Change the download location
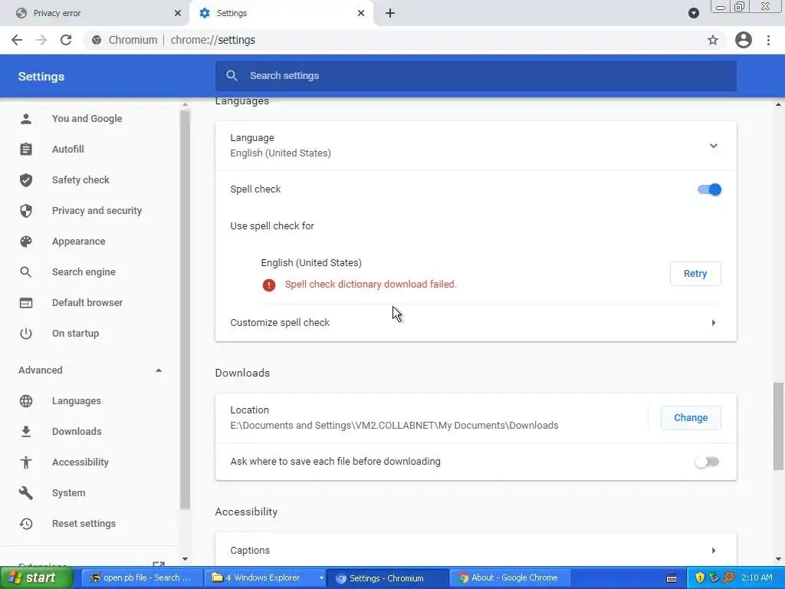Image resolution: width=785 pixels, height=589 pixels. click(x=691, y=418)
